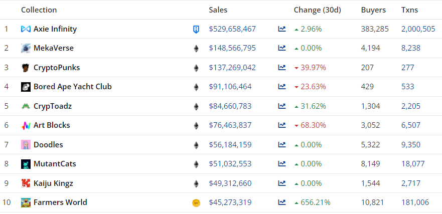
Task: Click the Kaiju Kingz collection logo
Action: pyautogui.click(x=26, y=183)
